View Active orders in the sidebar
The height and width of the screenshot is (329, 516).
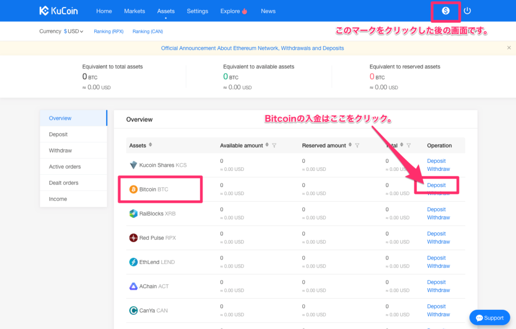click(x=74, y=166)
